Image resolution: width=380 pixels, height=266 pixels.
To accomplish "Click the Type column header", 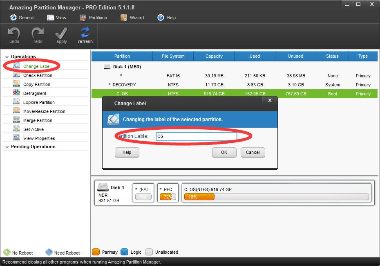I will tap(363, 56).
